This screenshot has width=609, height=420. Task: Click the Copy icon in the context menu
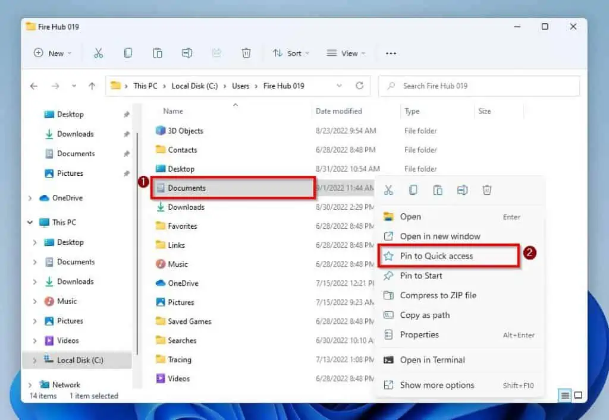click(413, 190)
